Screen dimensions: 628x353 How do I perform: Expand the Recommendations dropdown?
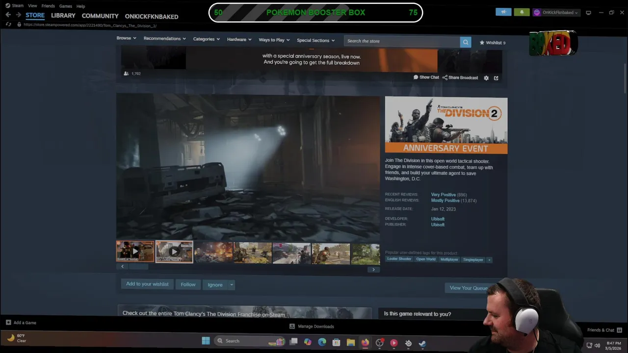tap(164, 38)
